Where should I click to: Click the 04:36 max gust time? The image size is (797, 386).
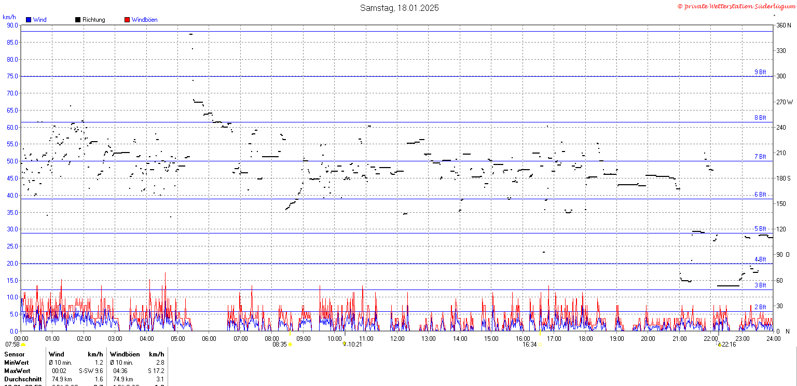point(120,371)
